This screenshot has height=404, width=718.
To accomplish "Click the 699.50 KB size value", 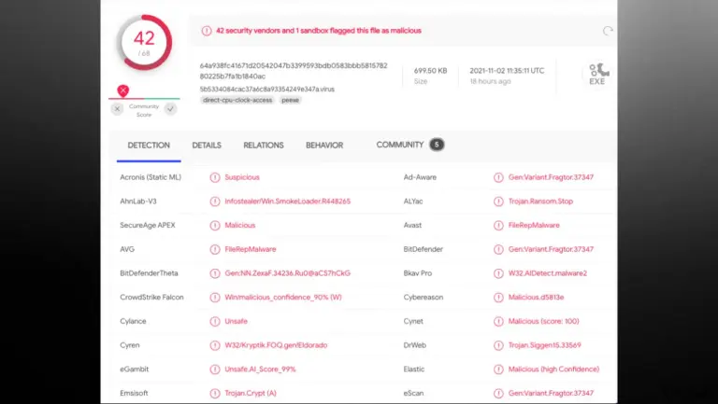I will [430, 70].
